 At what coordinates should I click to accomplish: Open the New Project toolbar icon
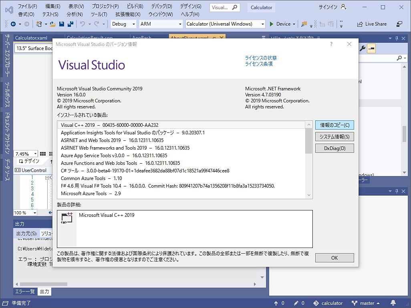click(x=40, y=24)
